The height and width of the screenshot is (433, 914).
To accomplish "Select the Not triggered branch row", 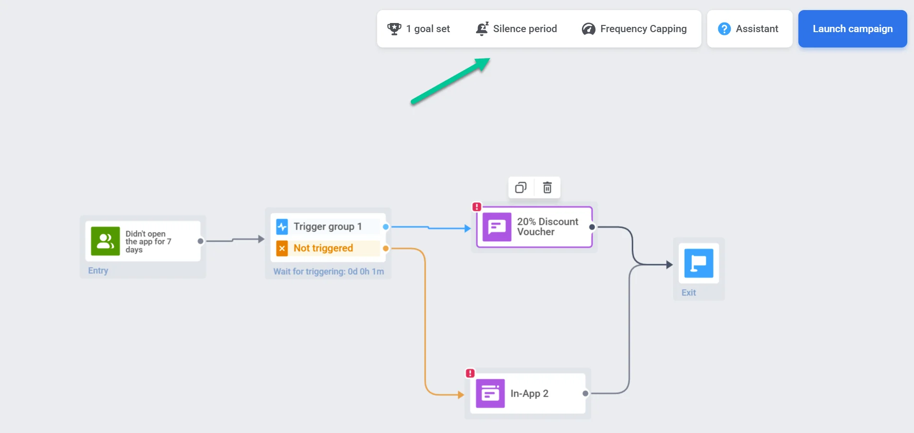I will tap(328, 248).
